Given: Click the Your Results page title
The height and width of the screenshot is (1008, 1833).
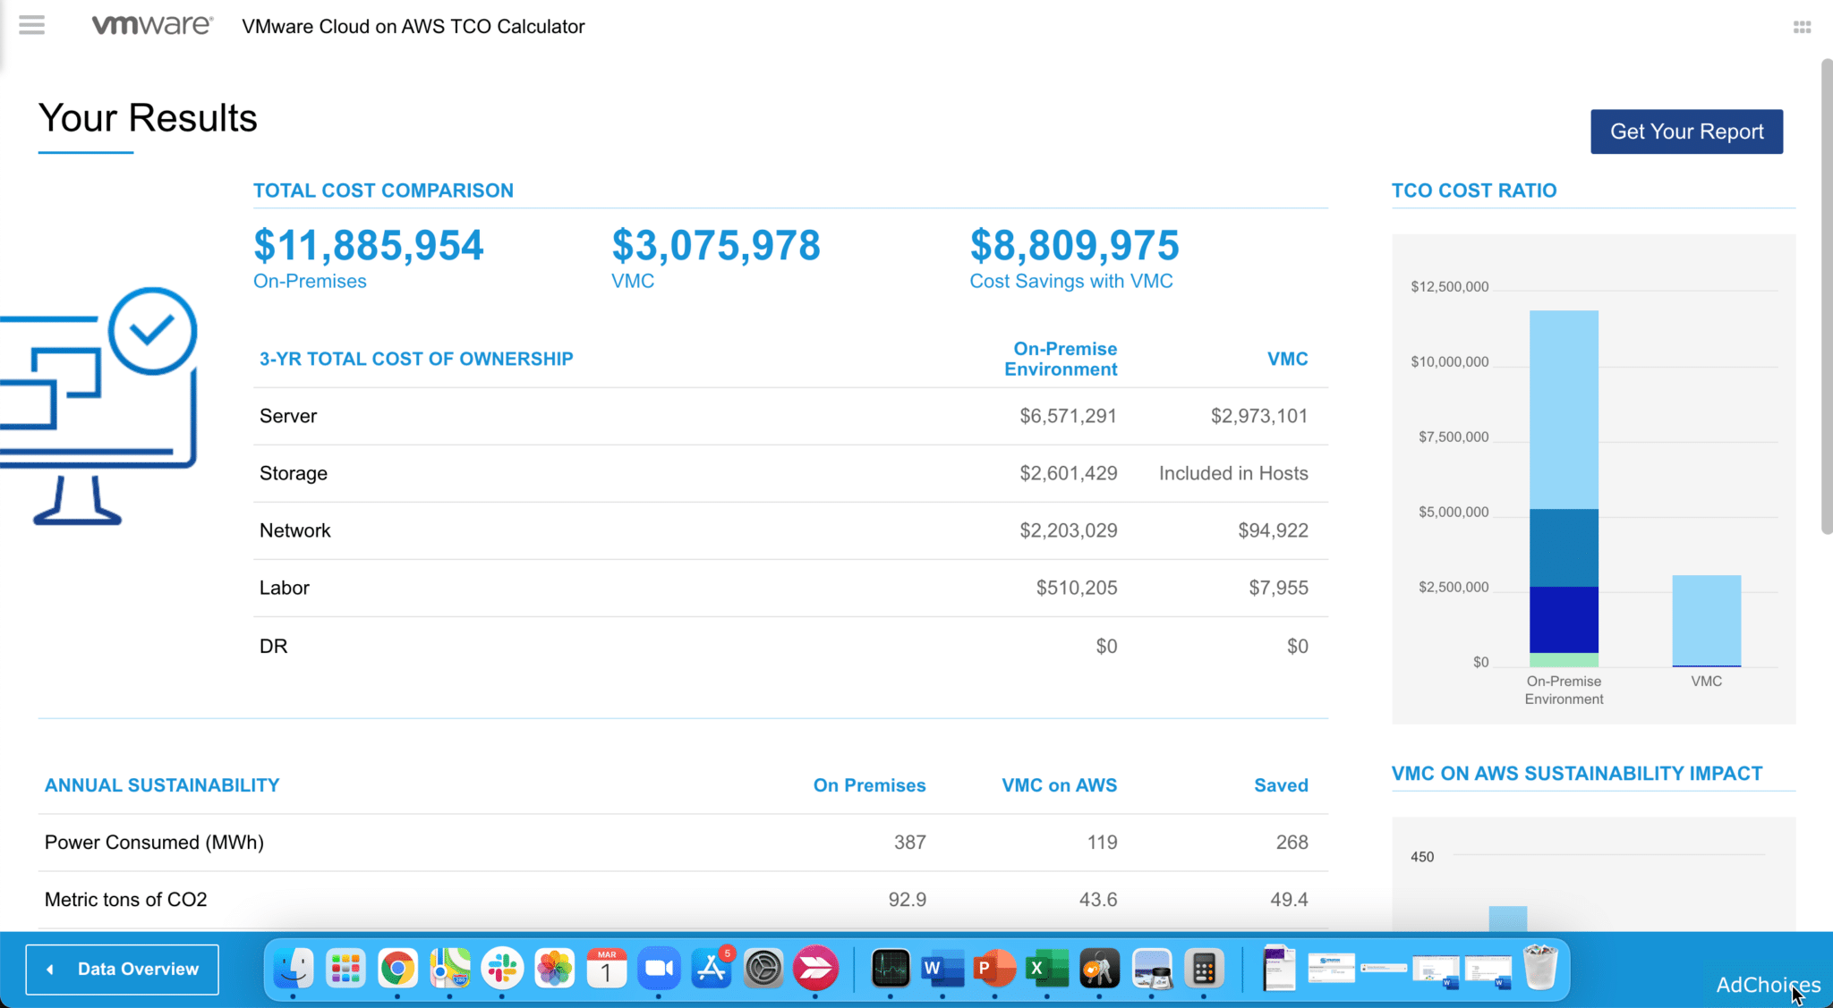Looking at the screenshot, I should click(x=148, y=118).
